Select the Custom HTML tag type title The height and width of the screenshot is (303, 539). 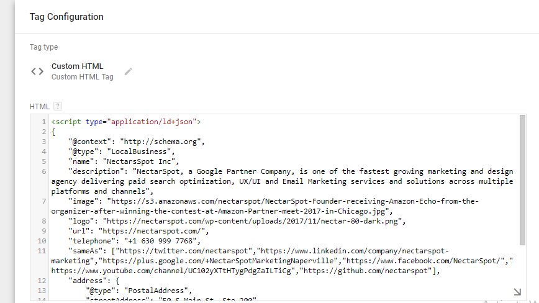tap(77, 66)
